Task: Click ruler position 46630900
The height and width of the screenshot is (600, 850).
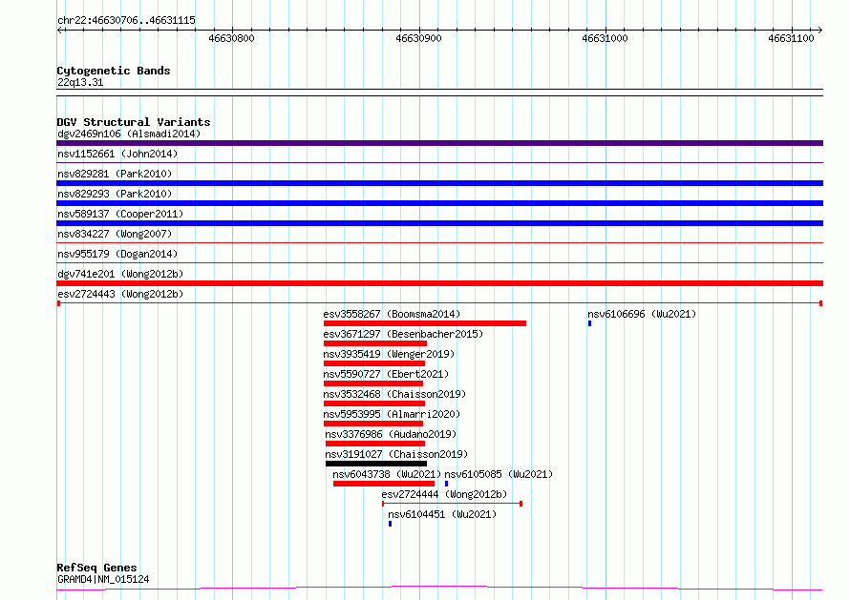Action: pyautogui.click(x=418, y=38)
